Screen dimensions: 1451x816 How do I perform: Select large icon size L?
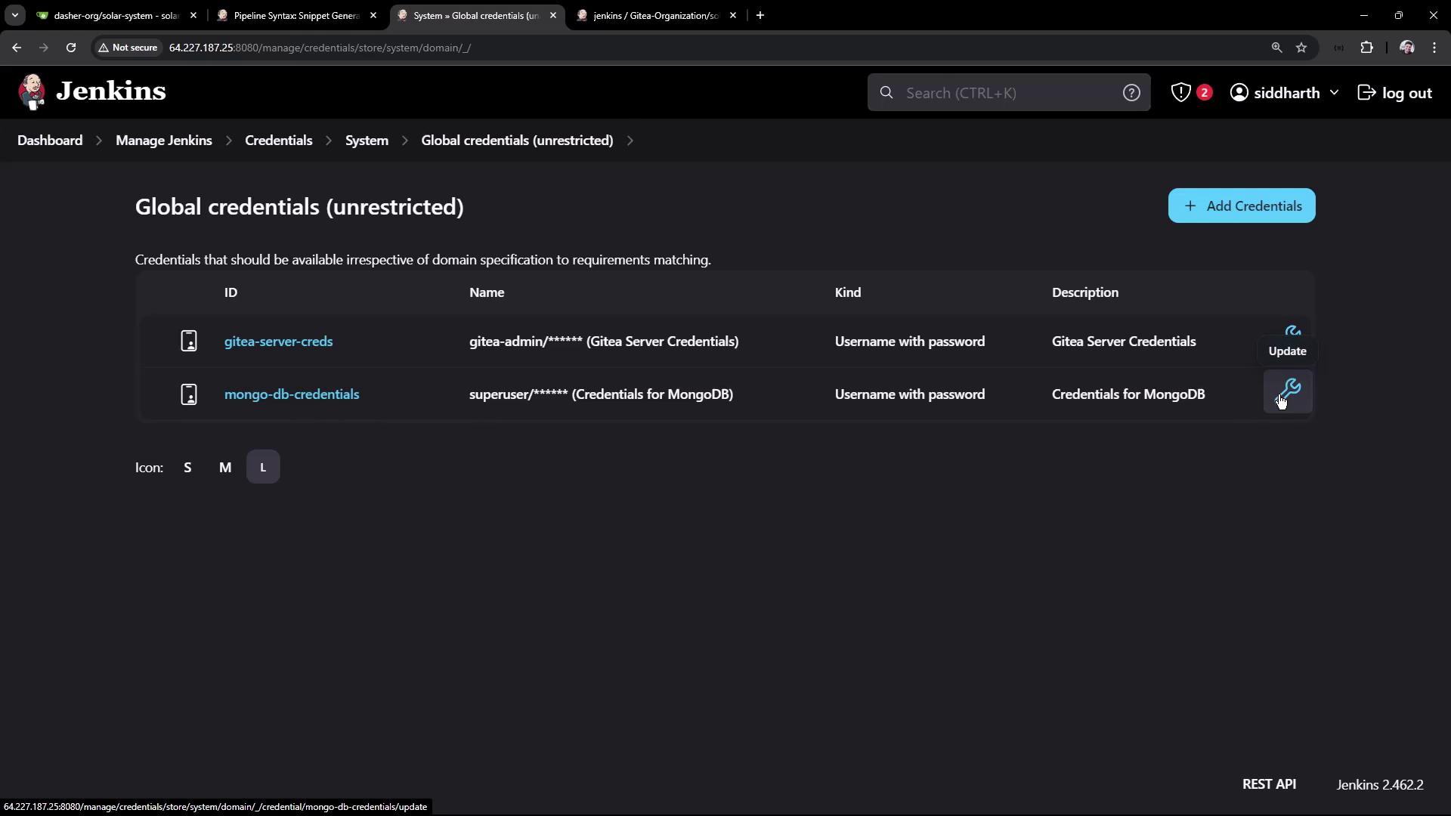point(263,467)
